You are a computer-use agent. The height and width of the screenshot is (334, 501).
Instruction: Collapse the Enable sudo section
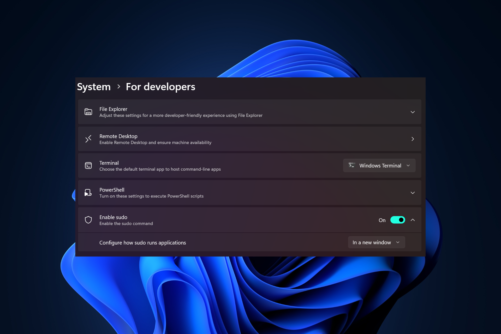click(x=413, y=220)
